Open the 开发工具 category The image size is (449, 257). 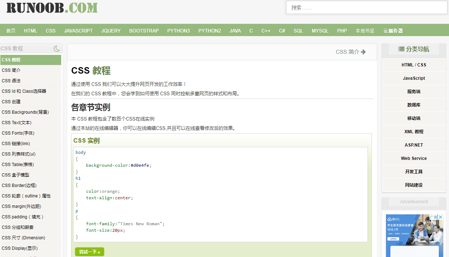click(414, 172)
